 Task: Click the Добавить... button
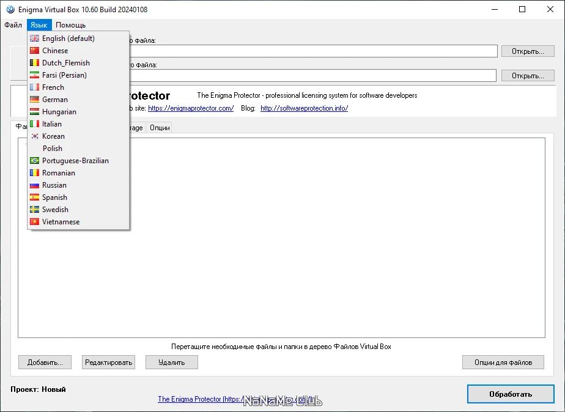tap(45, 362)
